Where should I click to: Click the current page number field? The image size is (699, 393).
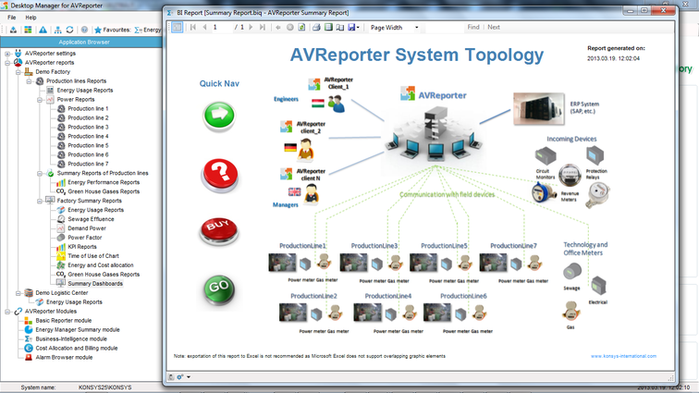222,27
